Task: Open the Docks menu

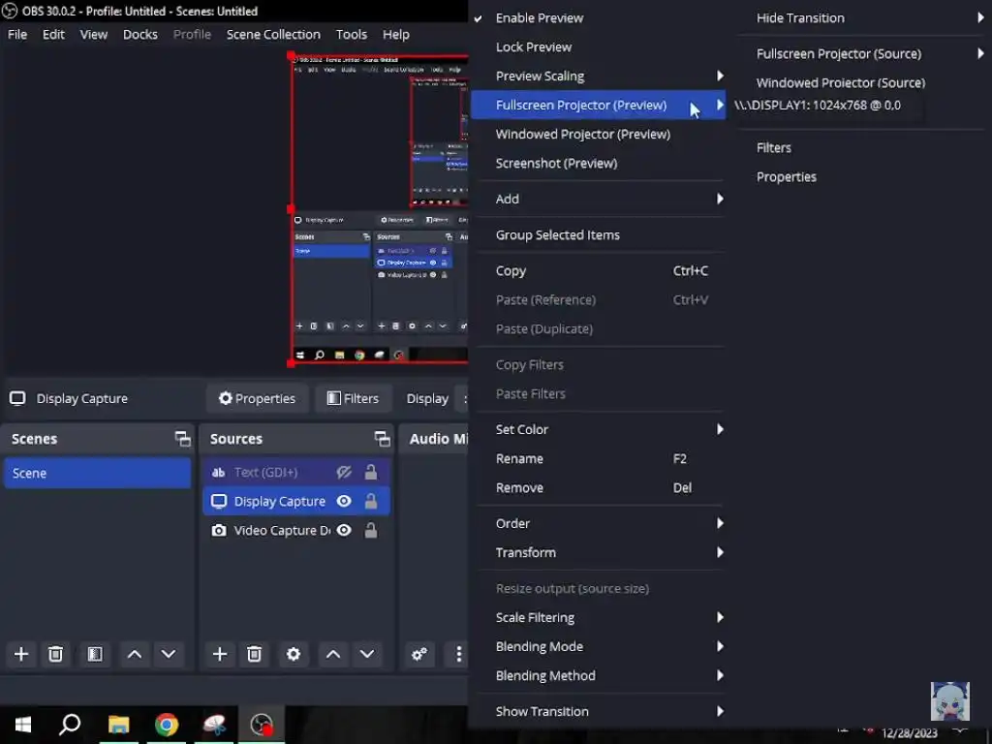Action: 139,34
